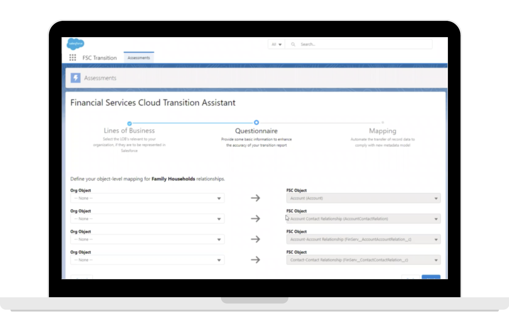Open Org Object dropdown for Account-Account Relationship
Image resolution: width=509 pixels, height=331 pixels.
[x=147, y=239]
